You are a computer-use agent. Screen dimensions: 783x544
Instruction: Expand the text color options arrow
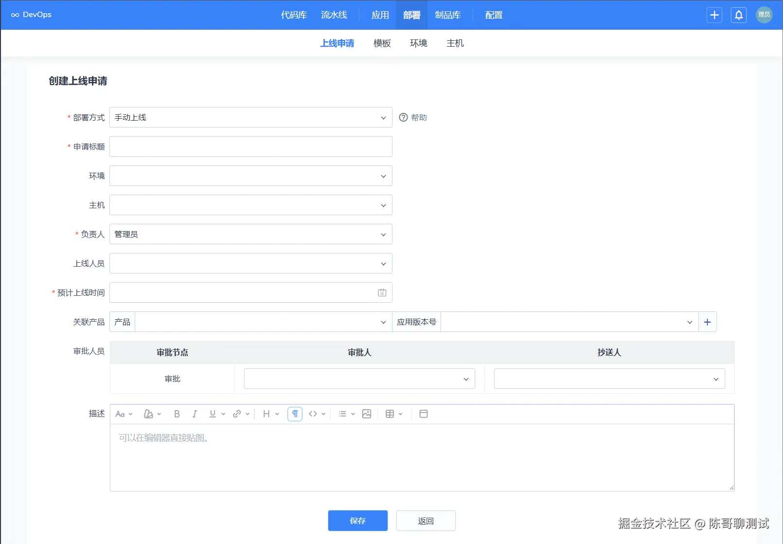click(159, 414)
